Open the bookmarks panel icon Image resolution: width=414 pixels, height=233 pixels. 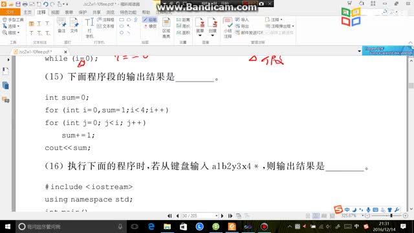6,71
